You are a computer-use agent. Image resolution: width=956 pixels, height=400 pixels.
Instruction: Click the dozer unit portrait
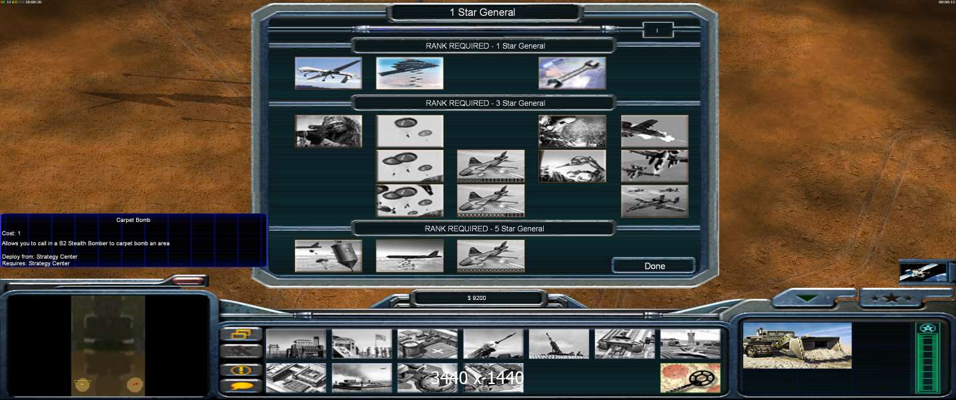(x=797, y=345)
